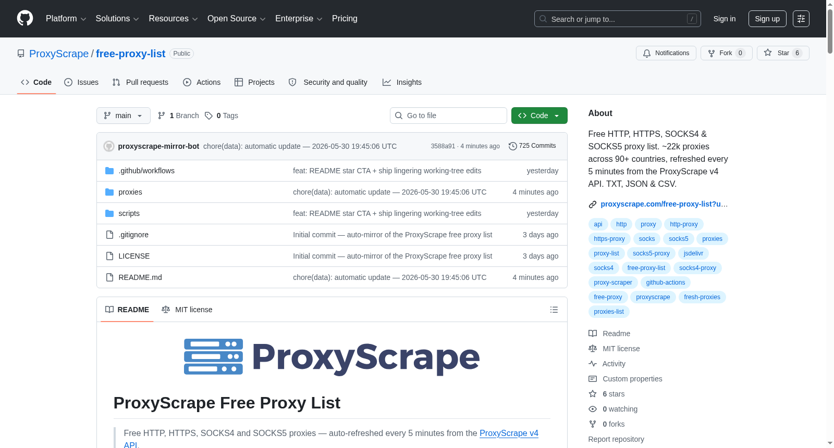Click the eye icon next to 0 watching
Viewport: 834px width, 448px height.
tap(593, 409)
